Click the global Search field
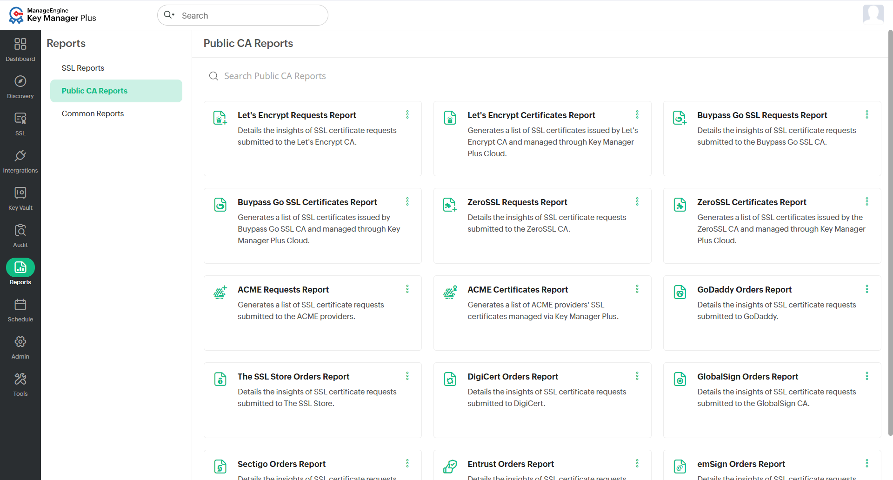893x480 pixels. pyautogui.click(x=243, y=15)
